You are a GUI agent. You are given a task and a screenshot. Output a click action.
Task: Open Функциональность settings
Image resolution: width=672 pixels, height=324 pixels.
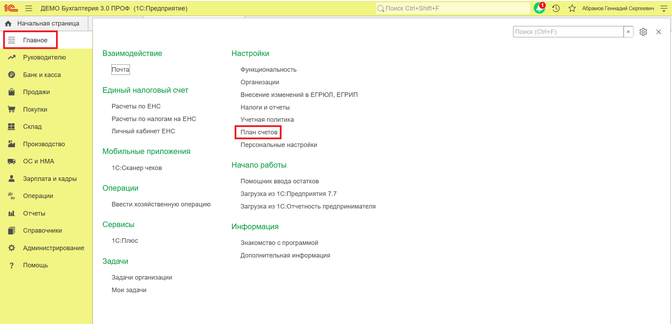tap(269, 70)
